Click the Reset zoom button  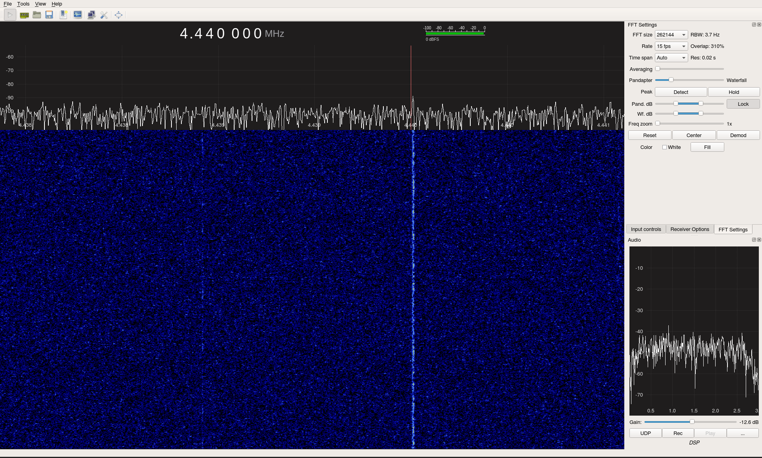click(650, 135)
